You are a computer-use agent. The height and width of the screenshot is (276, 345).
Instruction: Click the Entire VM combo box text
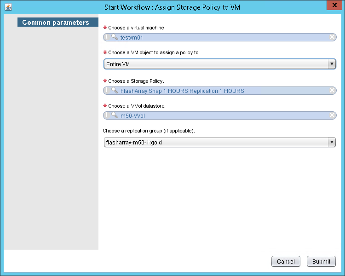(x=118, y=64)
